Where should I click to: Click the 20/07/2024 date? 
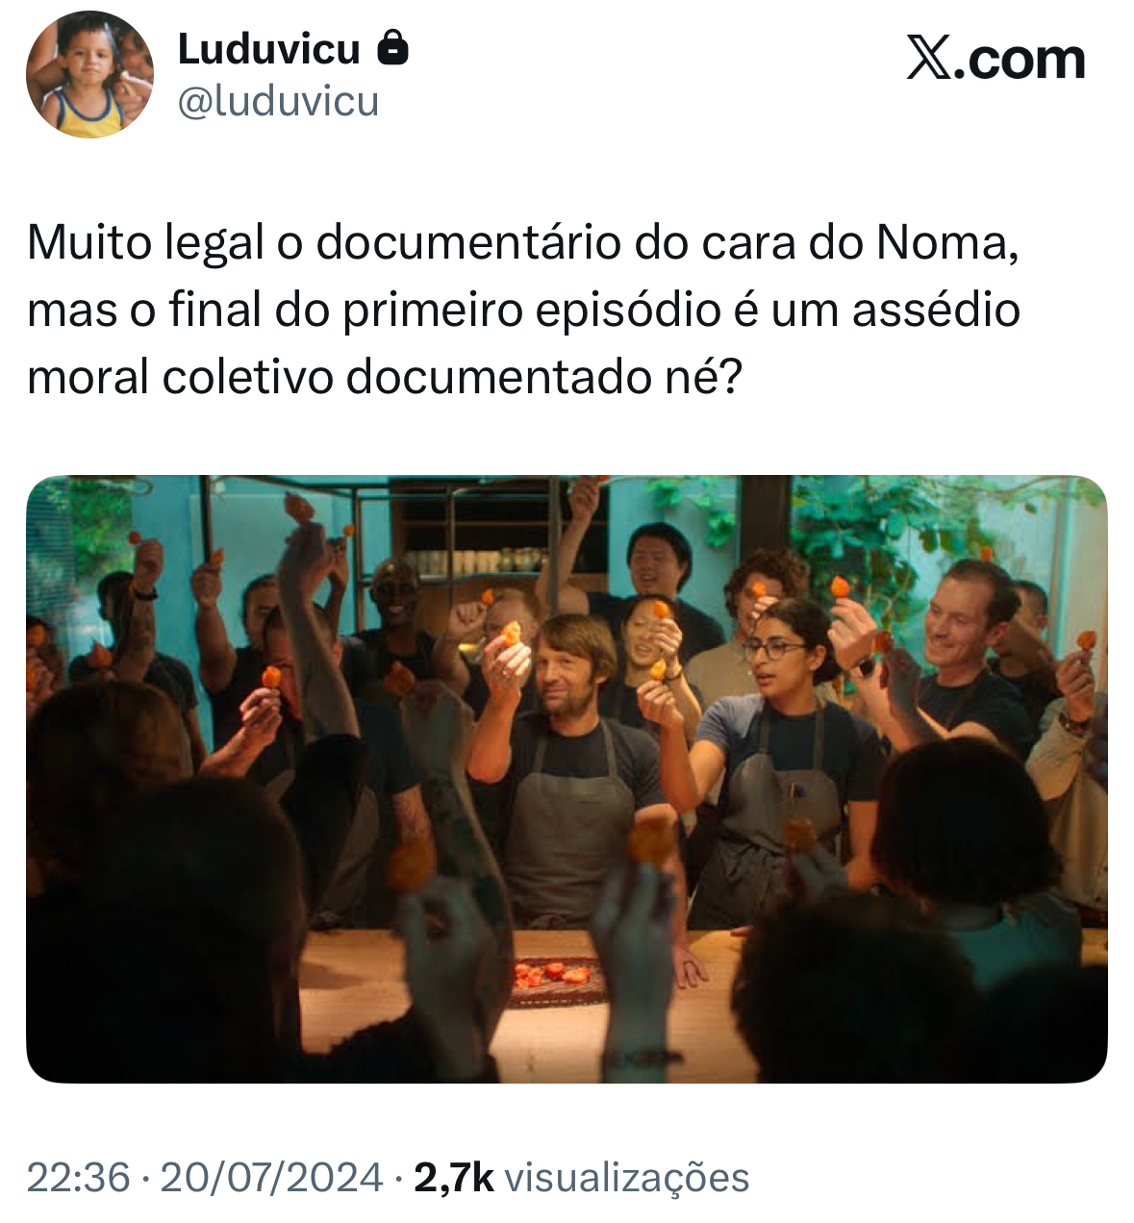coord(271,1177)
